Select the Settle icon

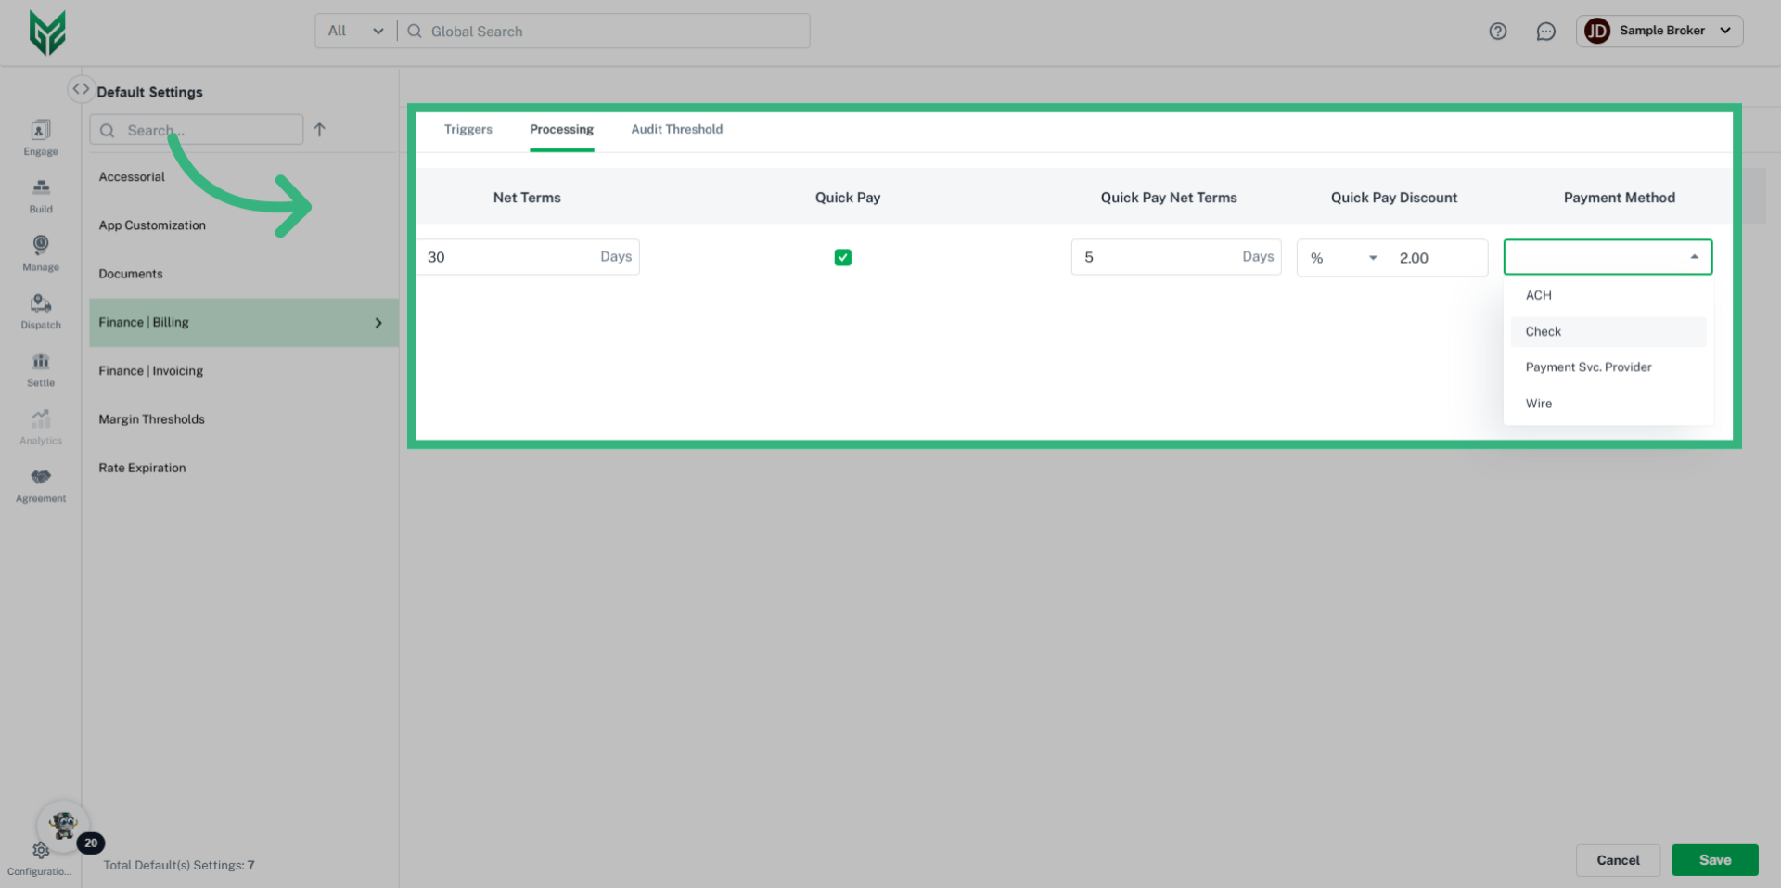[x=40, y=368]
